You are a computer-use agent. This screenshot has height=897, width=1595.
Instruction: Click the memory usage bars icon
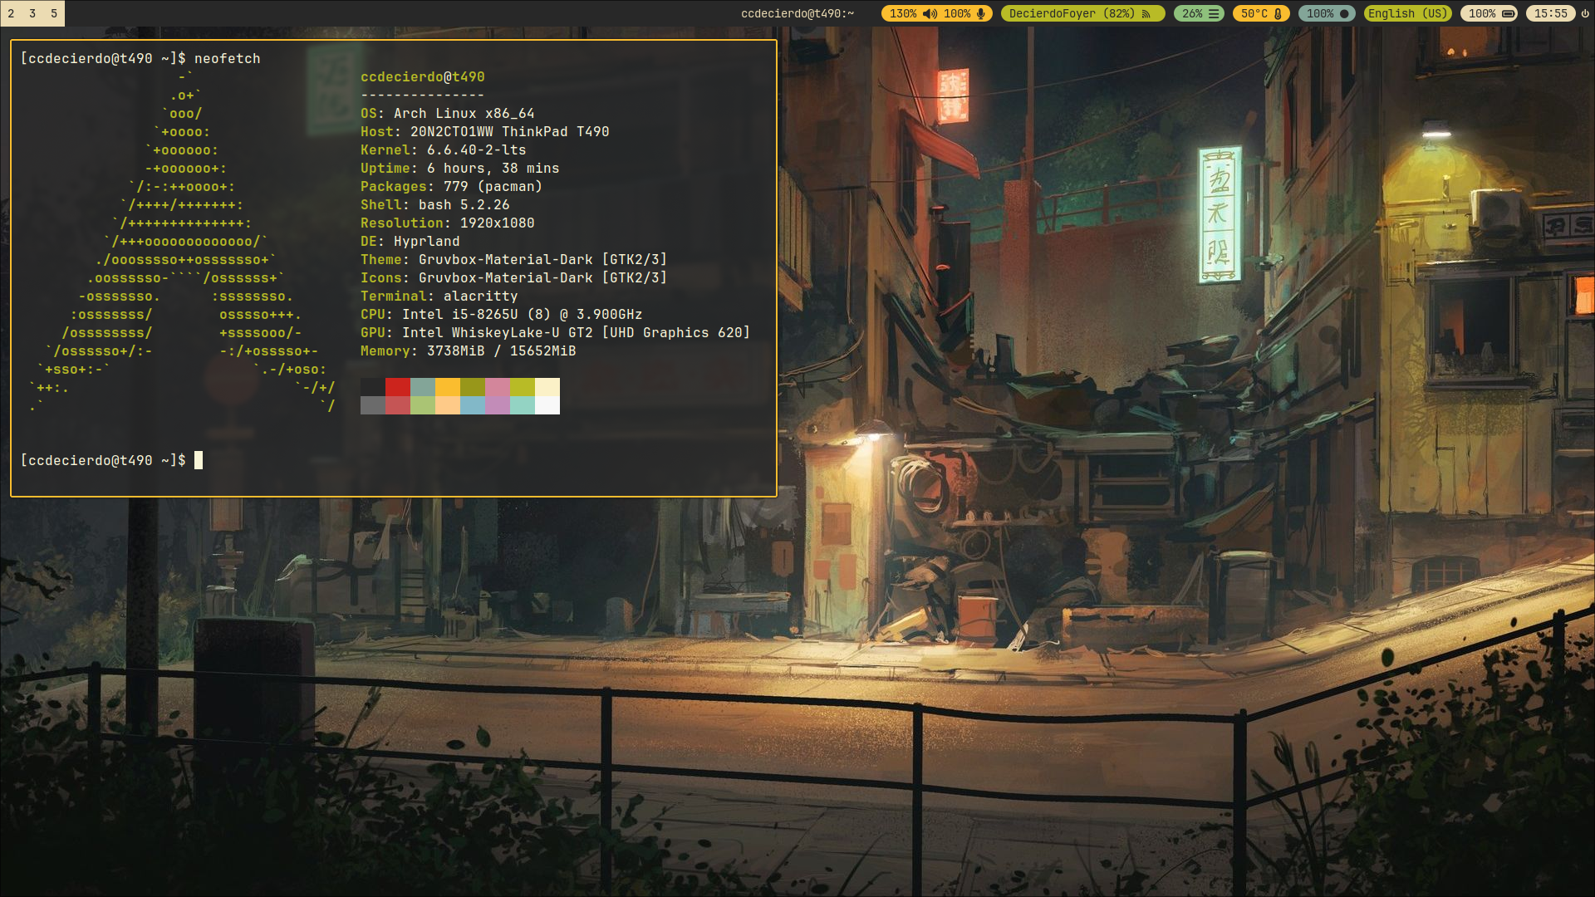(x=1214, y=13)
